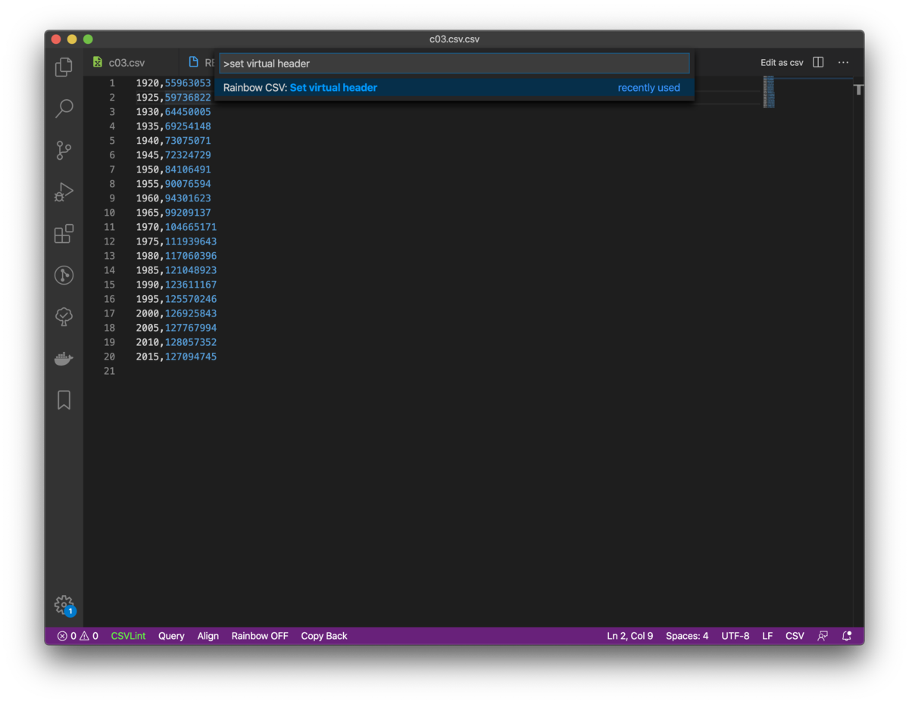
Task: Open the Manage gear menu
Action: click(x=64, y=604)
